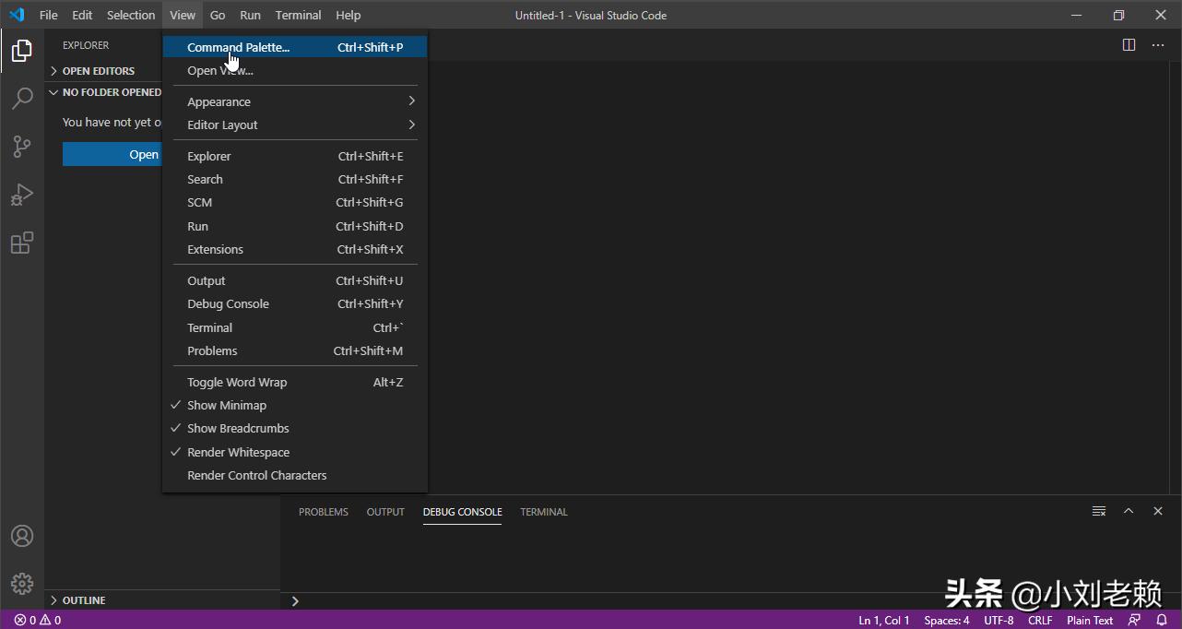Viewport: 1182px width, 629px height.
Task: Open the notifications bell in status bar
Action: (1161, 620)
